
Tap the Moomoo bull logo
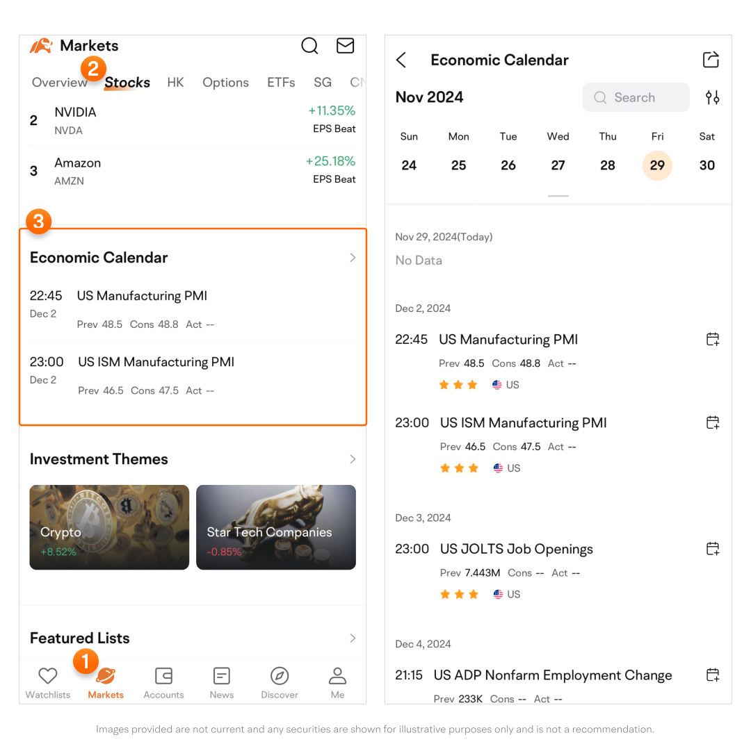point(41,46)
